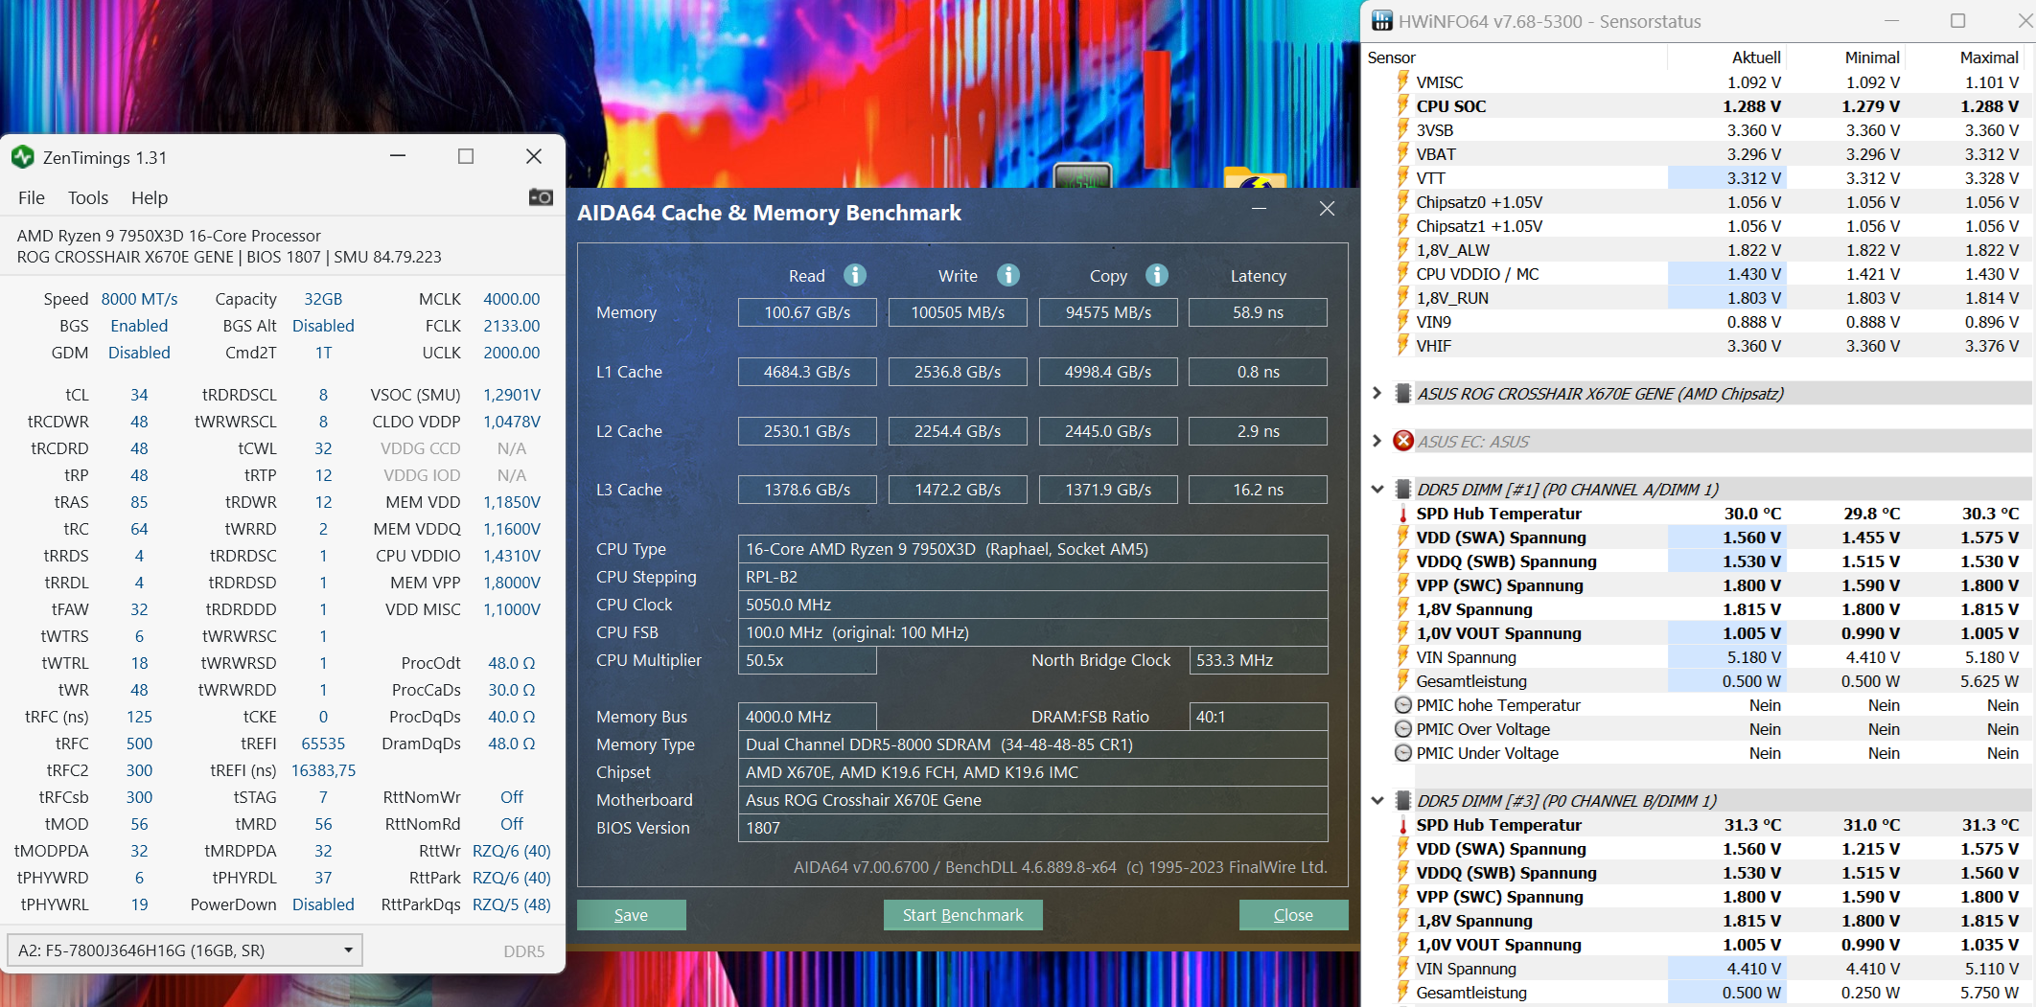This screenshot has width=2036, height=1007.
Task: Click the VSOC (SMU) value 1,2901V
Action: pos(511,395)
